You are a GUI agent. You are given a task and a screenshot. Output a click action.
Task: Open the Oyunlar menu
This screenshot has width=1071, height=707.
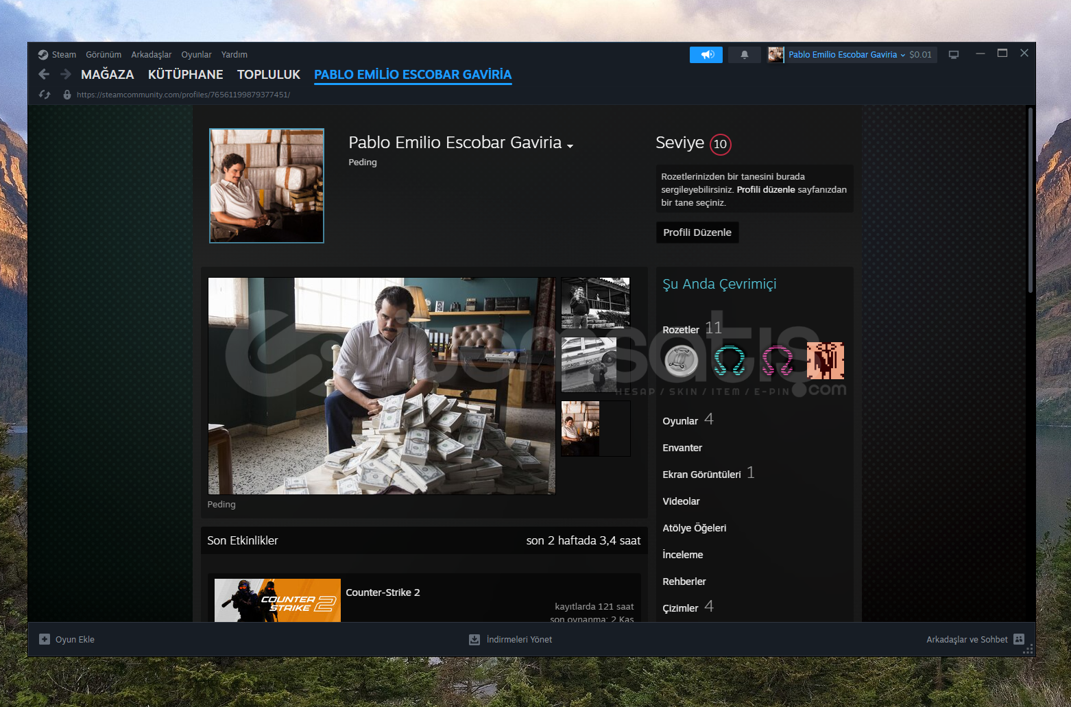196,55
